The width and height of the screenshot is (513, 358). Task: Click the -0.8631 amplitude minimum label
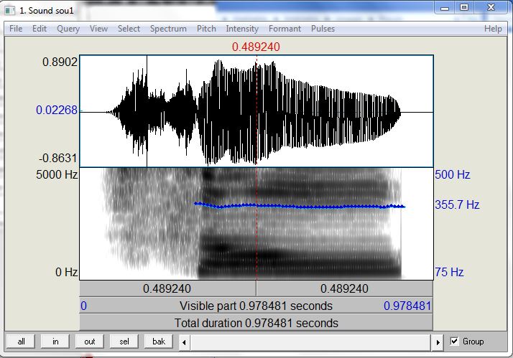58,158
